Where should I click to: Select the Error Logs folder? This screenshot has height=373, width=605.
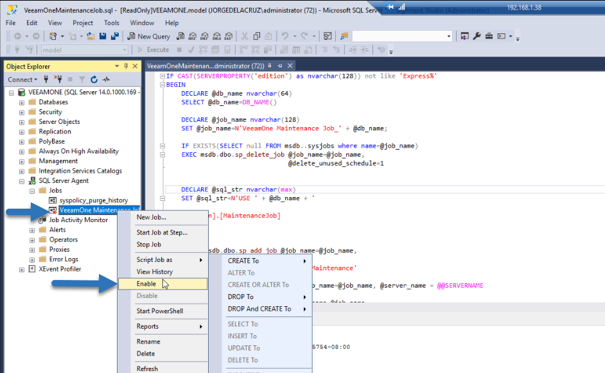pos(64,259)
